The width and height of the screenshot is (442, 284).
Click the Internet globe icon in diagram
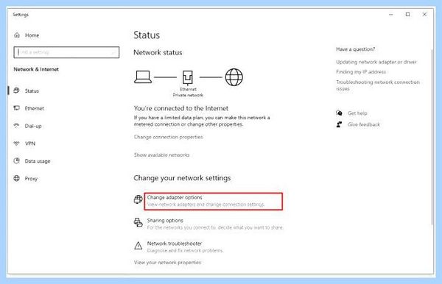[x=234, y=77]
